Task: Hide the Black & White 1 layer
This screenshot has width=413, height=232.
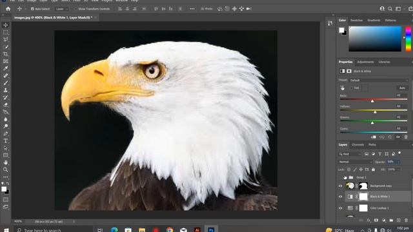Action: [x=340, y=197]
